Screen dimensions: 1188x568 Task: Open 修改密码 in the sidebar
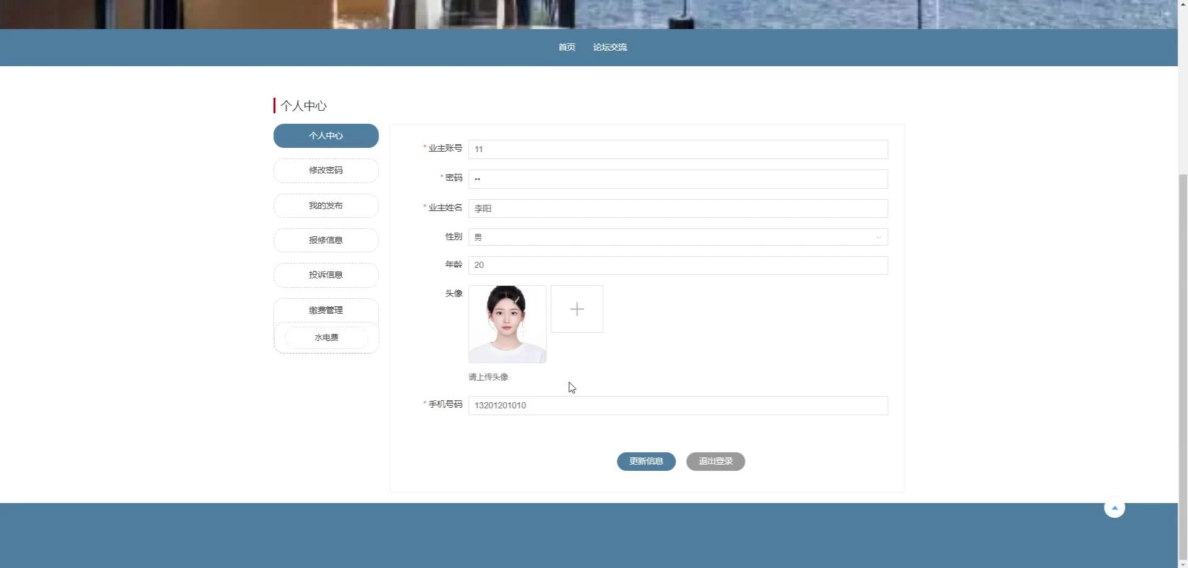[326, 170]
